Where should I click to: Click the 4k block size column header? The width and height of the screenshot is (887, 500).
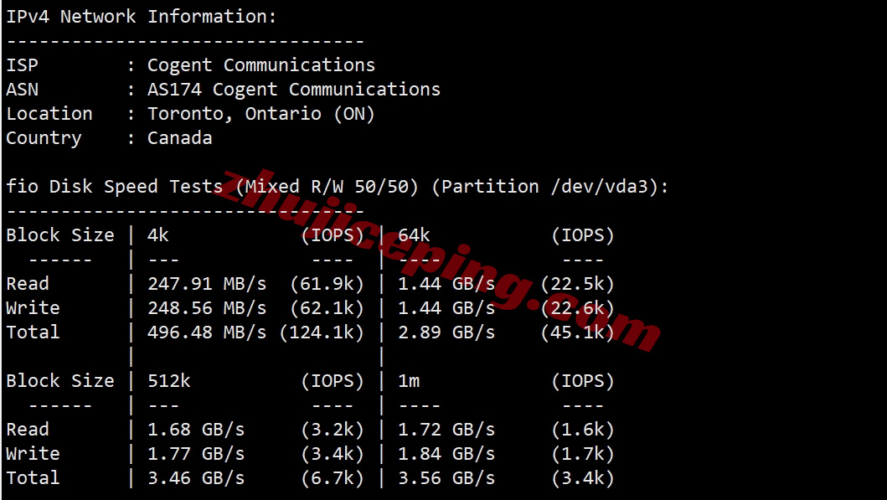pos(157,235)
